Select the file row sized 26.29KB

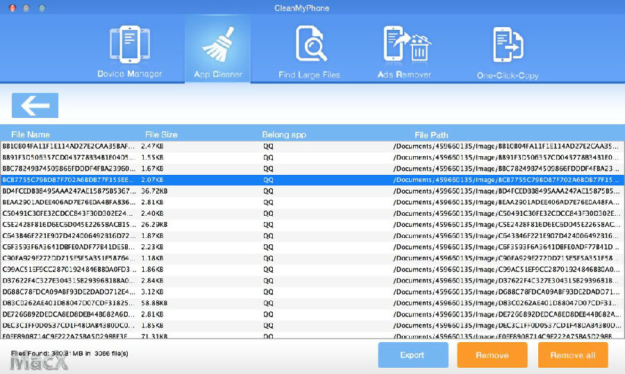coord(312,224)
